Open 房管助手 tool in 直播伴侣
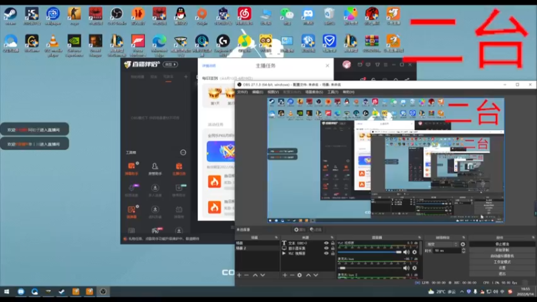 [155, 169]
